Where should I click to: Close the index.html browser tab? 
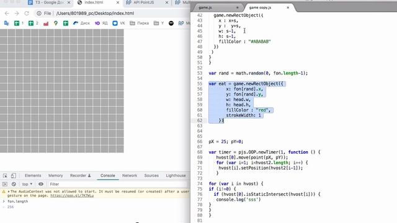118,2
